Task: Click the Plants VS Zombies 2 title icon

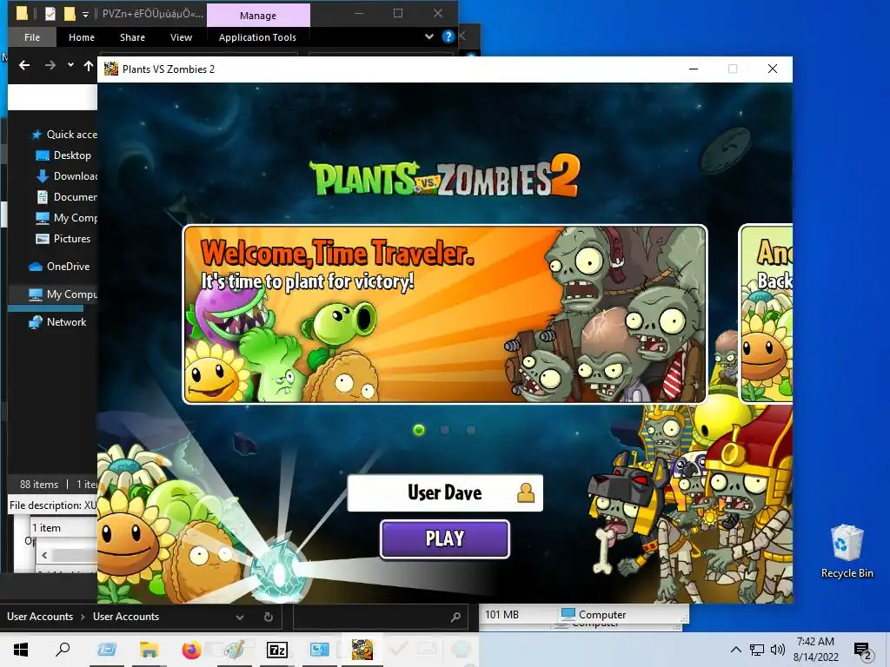Action: [111, 69]
